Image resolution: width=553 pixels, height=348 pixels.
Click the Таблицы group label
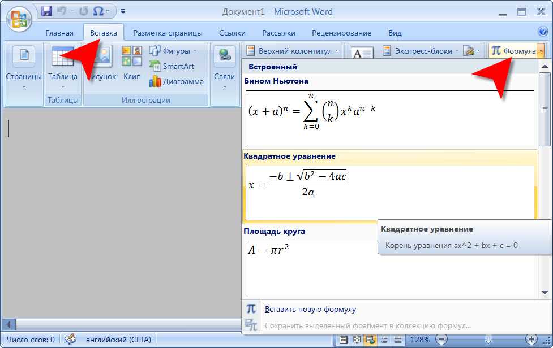click(x=63, y=101)
